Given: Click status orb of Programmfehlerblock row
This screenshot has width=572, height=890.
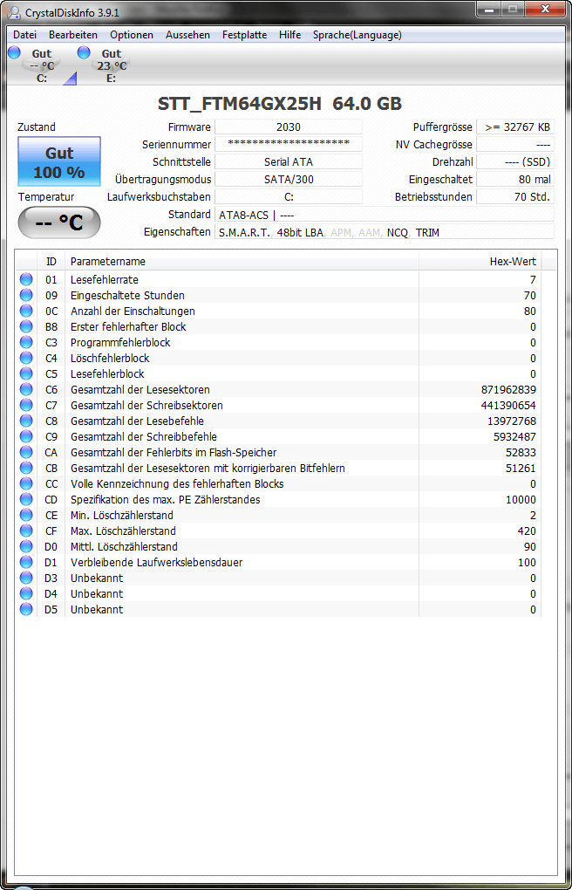Looking at the screenshot, I should (26, 342).
